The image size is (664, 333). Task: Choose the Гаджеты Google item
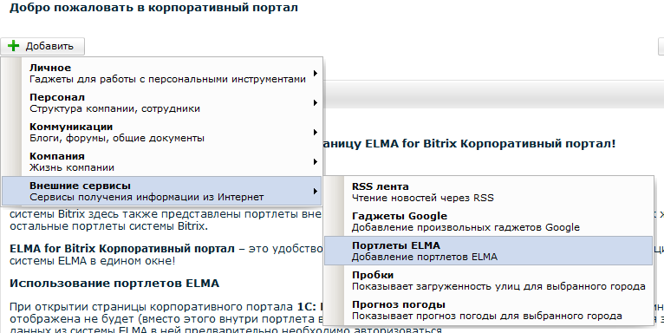pyautogui.click(x=489, y=222)
